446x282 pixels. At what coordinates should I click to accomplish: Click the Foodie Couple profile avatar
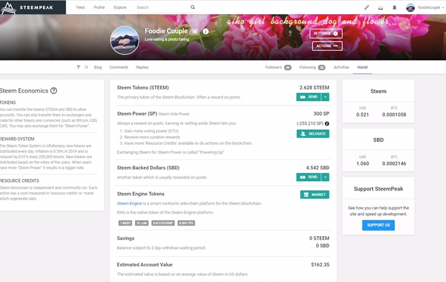[x=124, y=40]
